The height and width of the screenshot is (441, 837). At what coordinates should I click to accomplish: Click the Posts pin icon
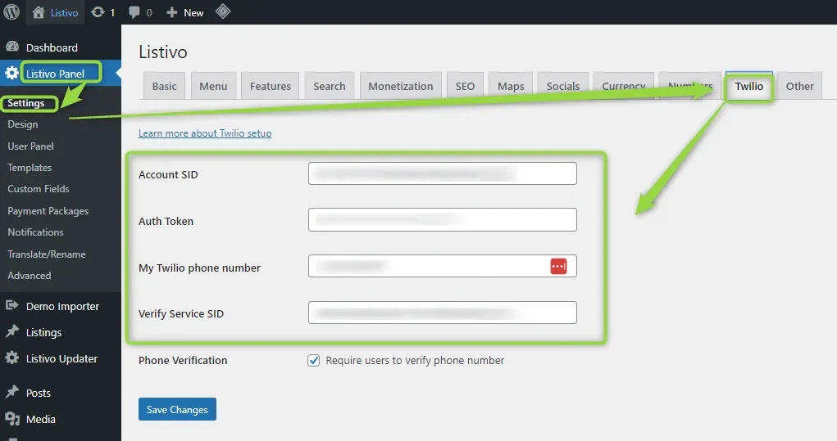click(11, 392)
